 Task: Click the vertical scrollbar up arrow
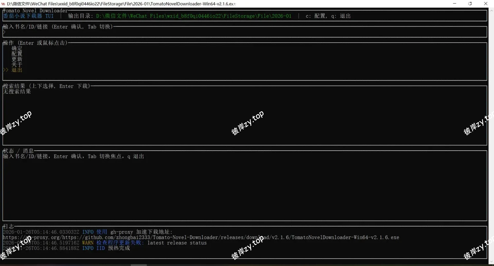491,11
